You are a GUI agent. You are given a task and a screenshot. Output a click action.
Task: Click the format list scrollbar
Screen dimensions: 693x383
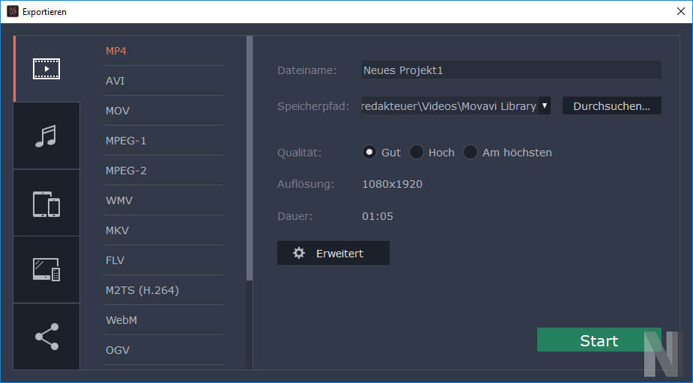[x=249, y=157]
